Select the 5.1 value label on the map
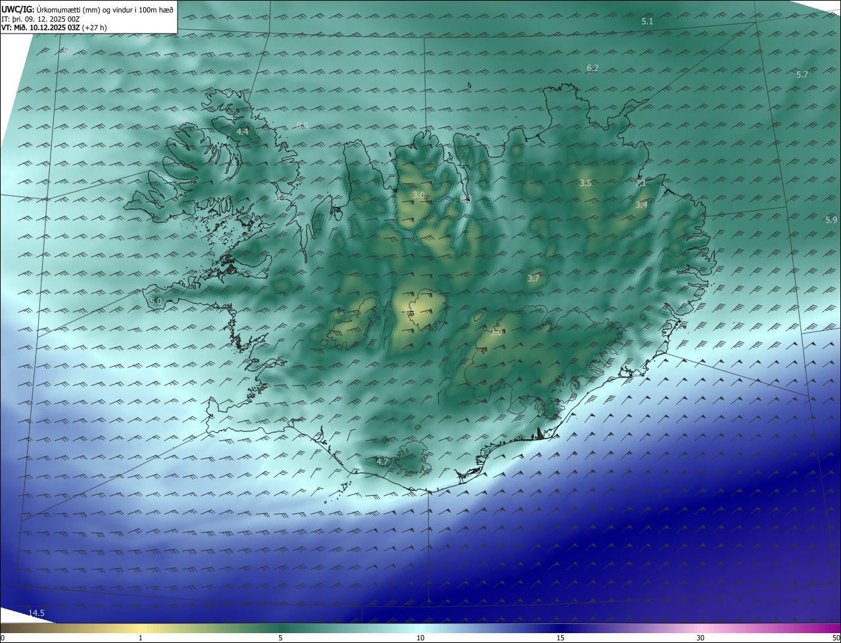The height and width of the screenshot is (643, 841). click(x=647, y=22)
